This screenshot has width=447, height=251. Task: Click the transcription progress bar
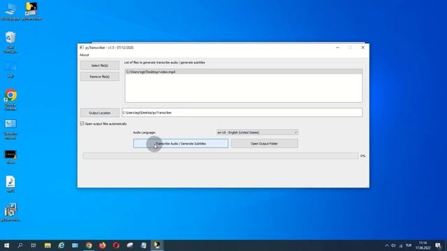pyautogui.click(x=221, y=155)
